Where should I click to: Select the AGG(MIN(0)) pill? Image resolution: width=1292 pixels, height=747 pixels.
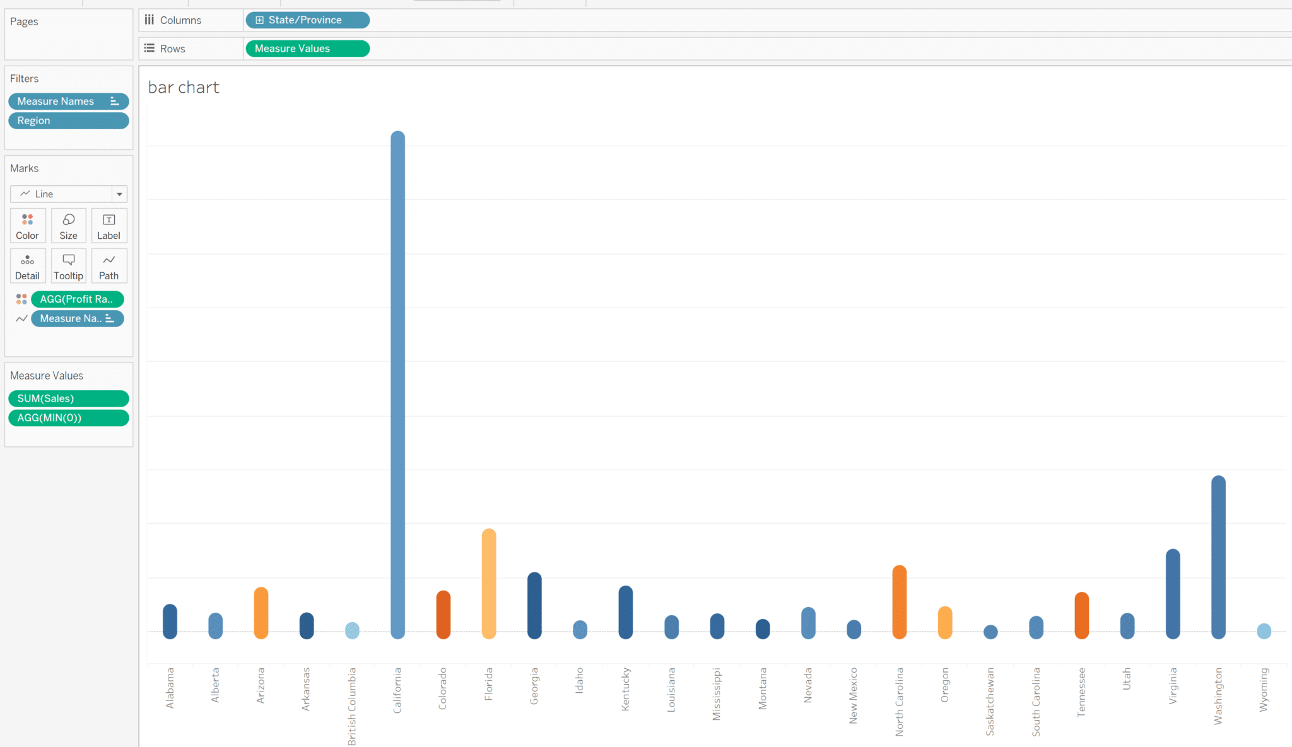[x=68, y=417]
